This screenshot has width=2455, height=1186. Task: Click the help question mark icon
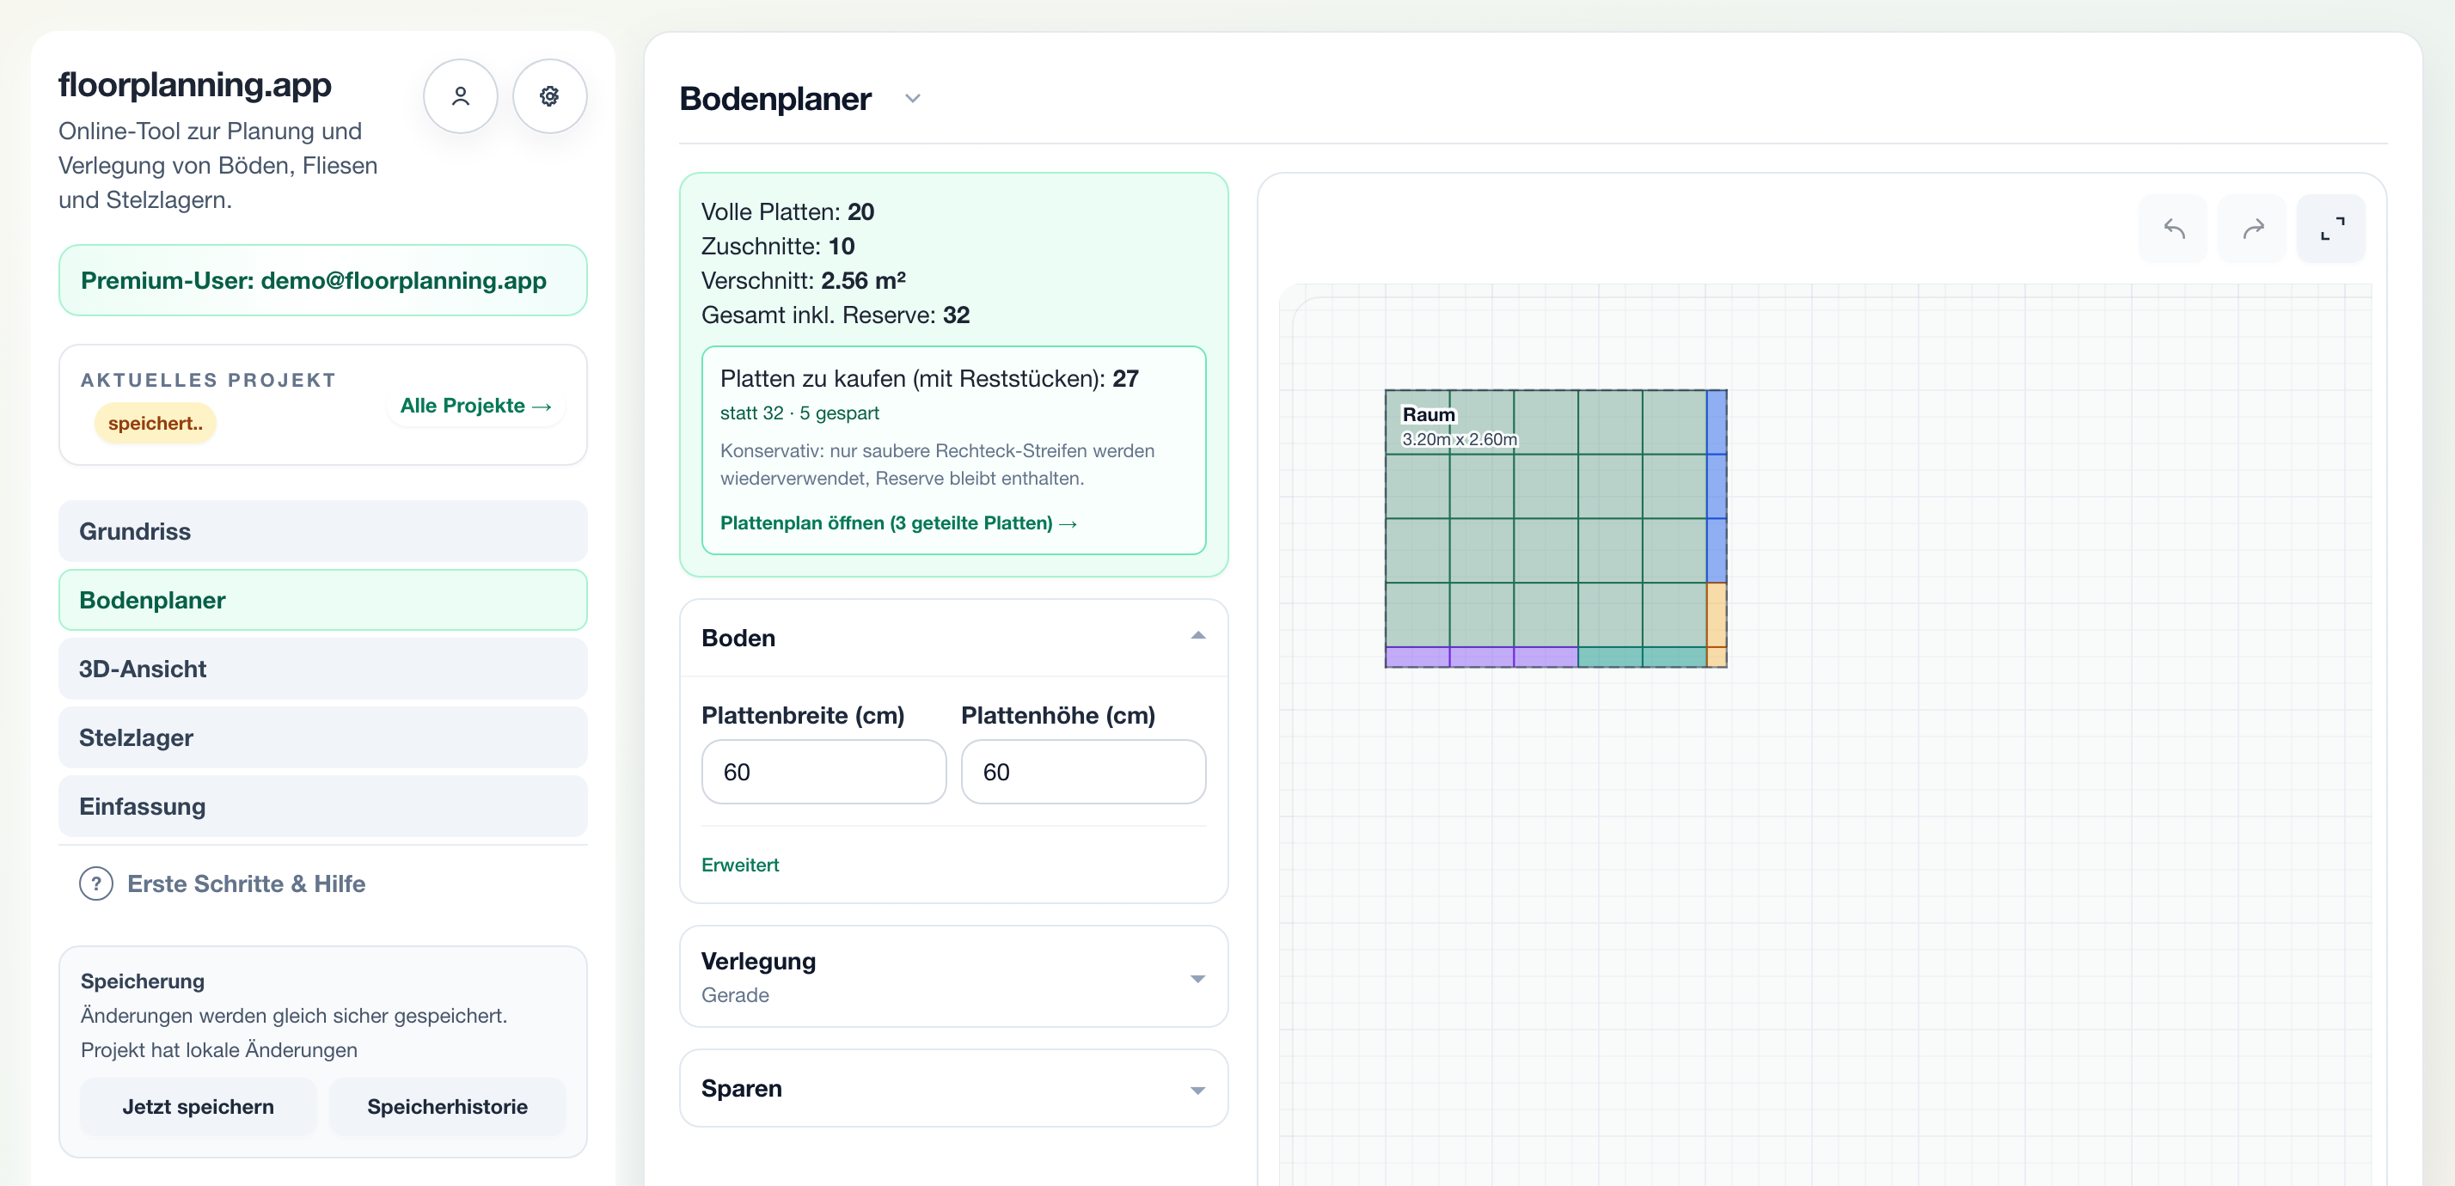click(x=96, y=883)
